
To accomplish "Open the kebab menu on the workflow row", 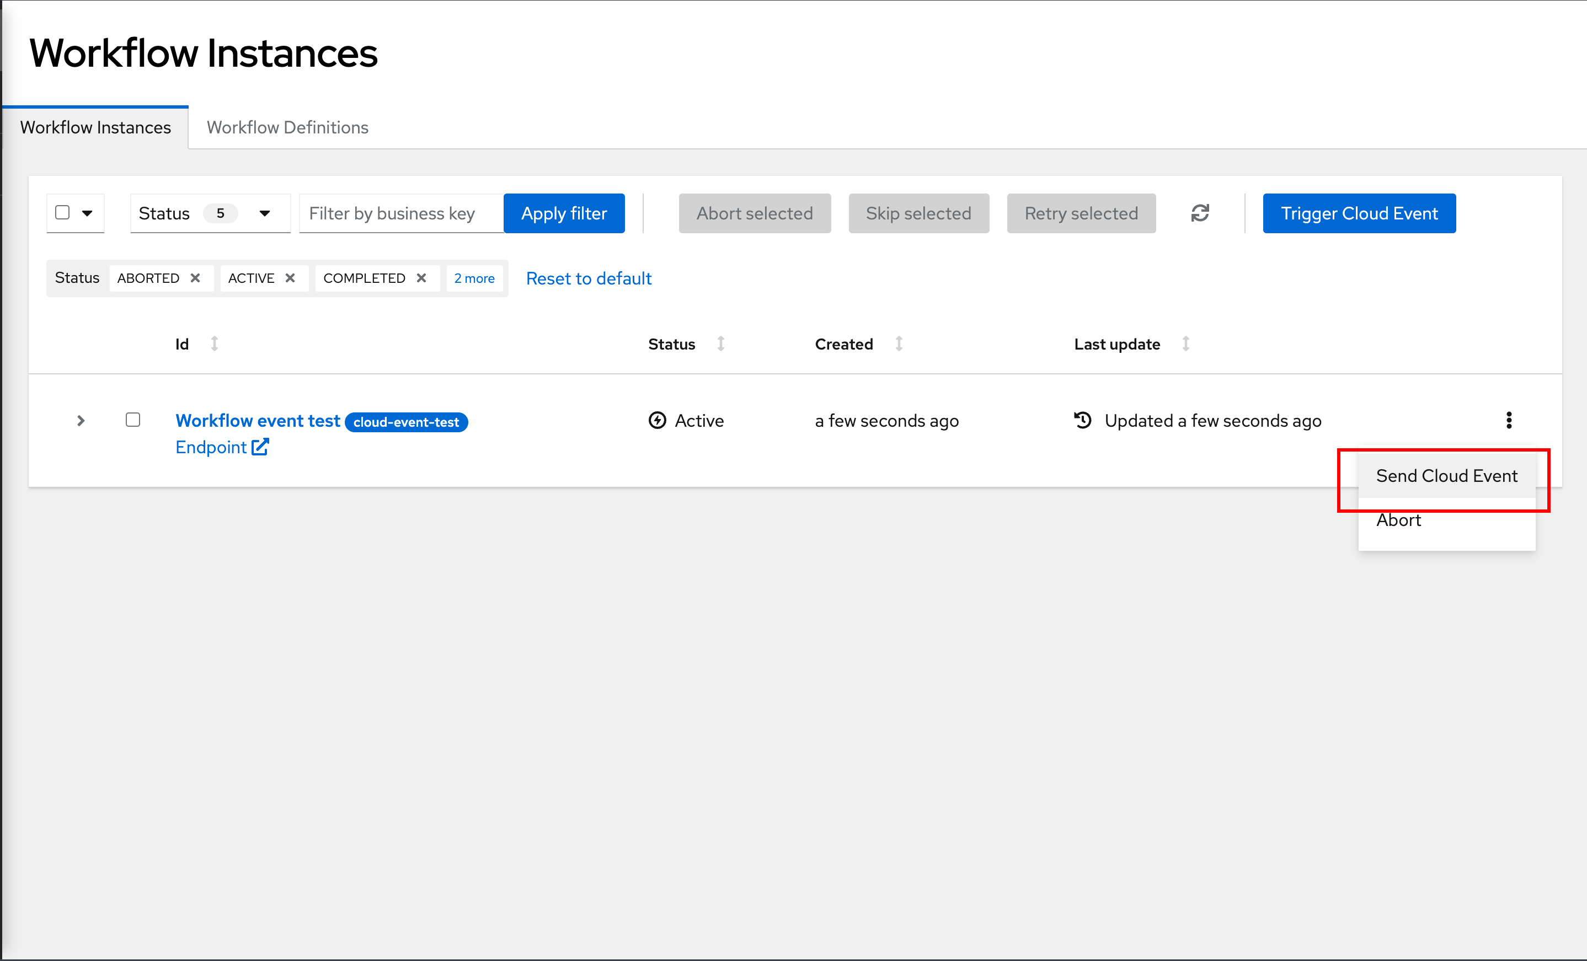I will tap(1509, 420).
